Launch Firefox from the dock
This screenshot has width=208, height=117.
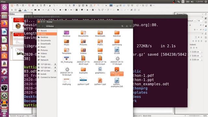(4, 24)
